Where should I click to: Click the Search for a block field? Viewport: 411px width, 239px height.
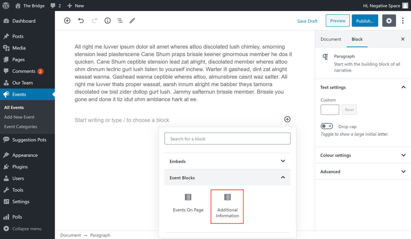[x=227, y=139]
